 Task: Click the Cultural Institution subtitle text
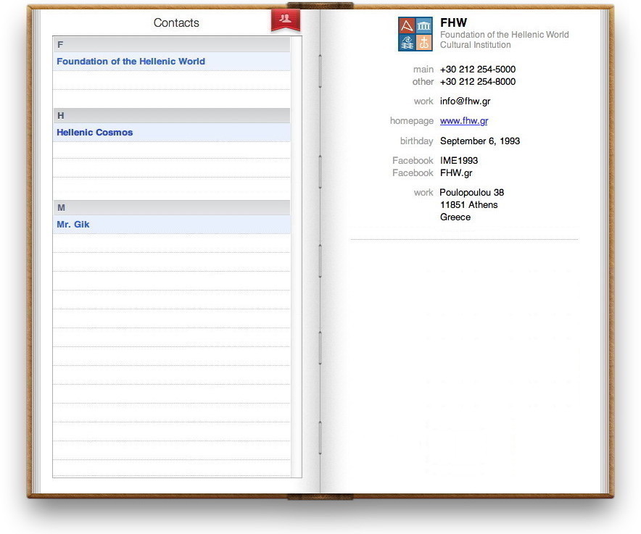coord(476,45)
